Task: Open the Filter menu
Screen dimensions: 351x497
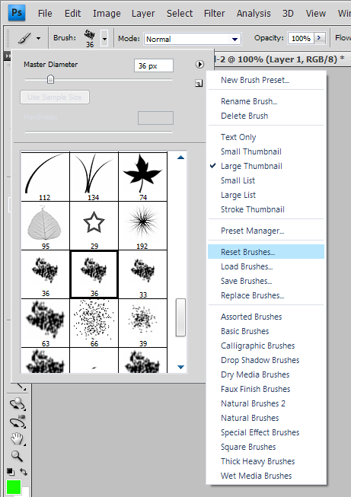Action: [215, 13]
